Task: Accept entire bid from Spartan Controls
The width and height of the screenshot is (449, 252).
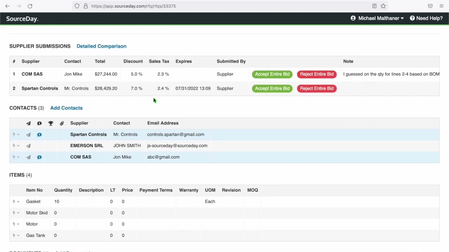Action: pyautogui.click(x=272, y=89)
